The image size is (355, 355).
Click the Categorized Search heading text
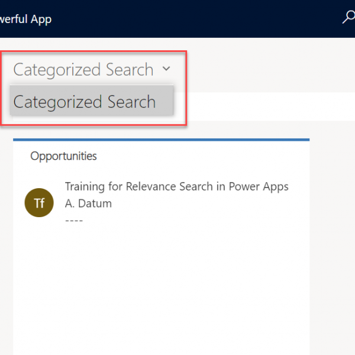click(83, 69)
